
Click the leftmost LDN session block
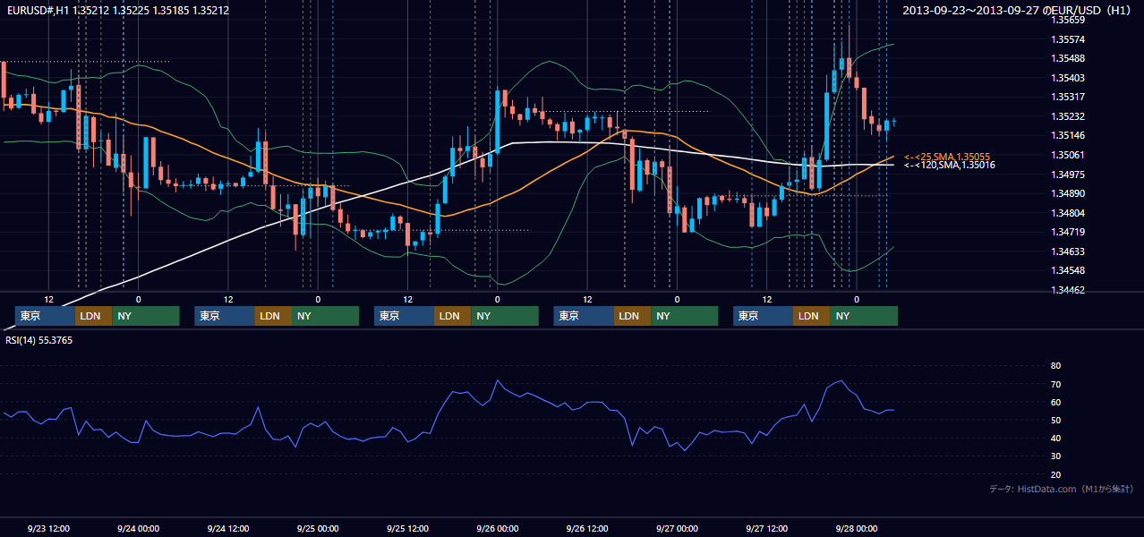coord(93,316)
